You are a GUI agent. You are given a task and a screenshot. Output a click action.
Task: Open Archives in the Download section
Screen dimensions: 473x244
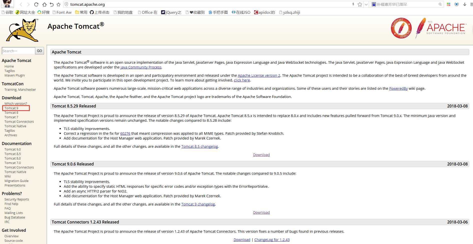pyautogui.click(x=11, y=135)
